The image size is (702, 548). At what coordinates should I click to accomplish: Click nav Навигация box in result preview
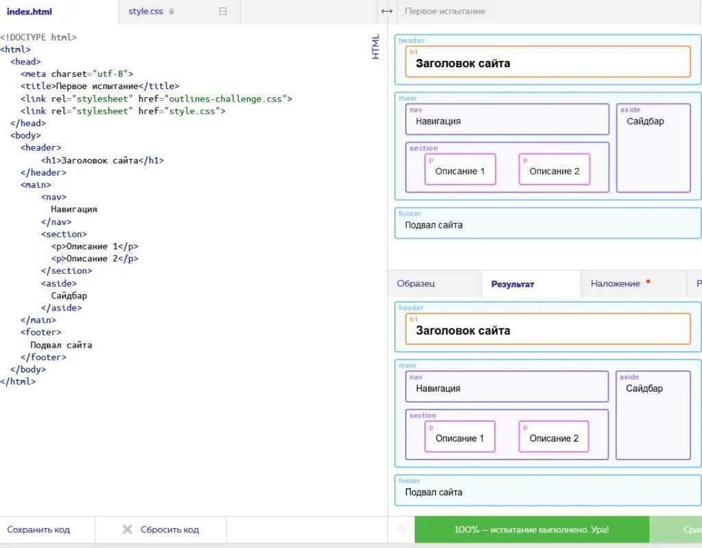[507, 387]
